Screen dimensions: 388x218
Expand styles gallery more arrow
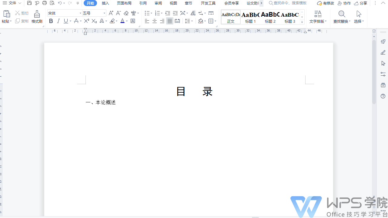(302, 22)
